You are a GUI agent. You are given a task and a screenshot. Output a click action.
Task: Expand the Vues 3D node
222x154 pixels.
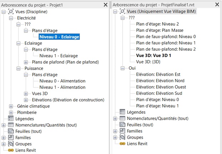[26, 94]
